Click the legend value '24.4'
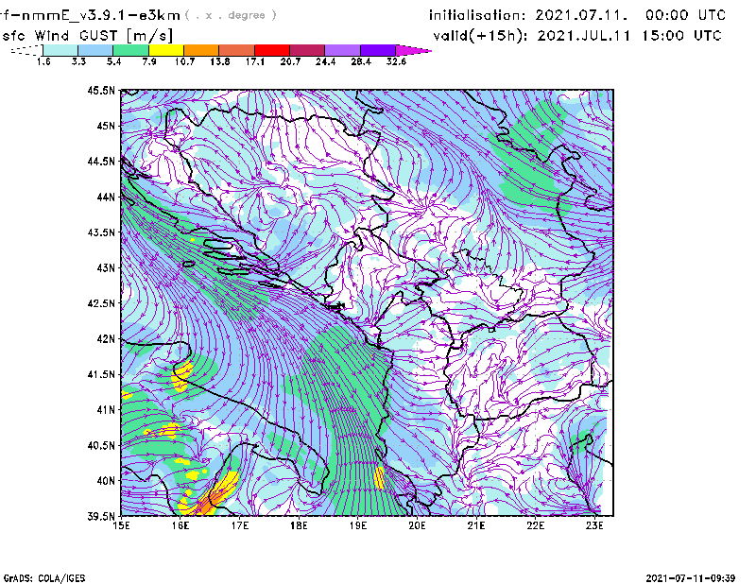The image size is (756, 584). (325, 61)
